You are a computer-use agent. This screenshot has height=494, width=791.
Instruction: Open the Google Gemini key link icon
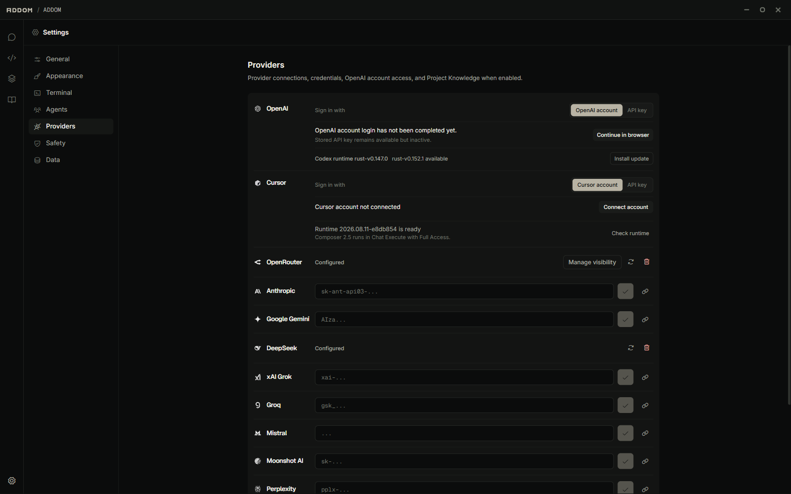tap(645, 320)
